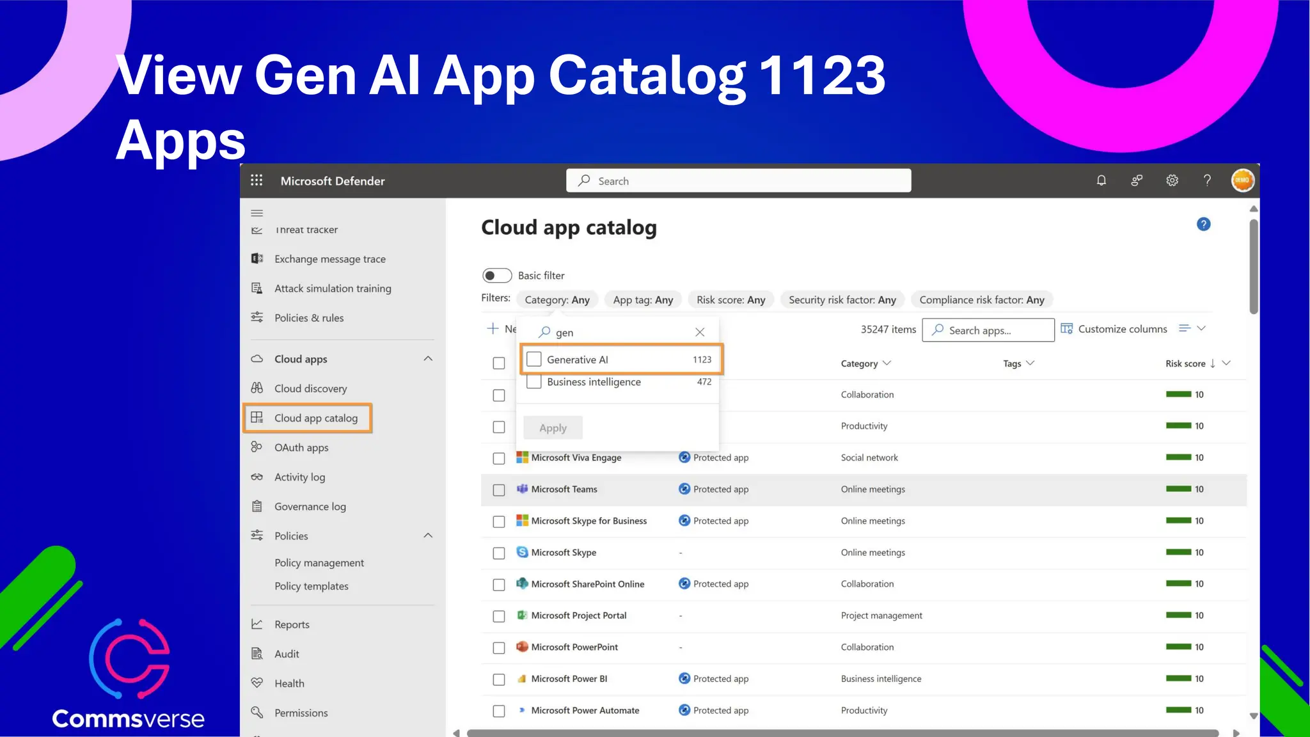The height and width of the screenshot is (737, 1310).
Task: Open Cloud discovery in sidebar
Action: coord(310,388)
